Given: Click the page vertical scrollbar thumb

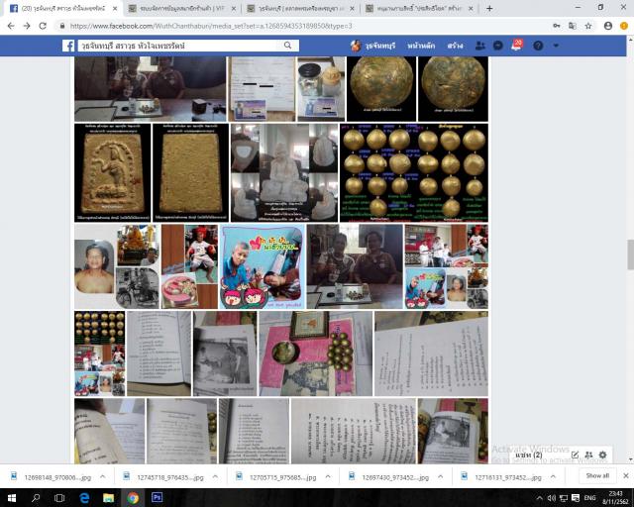Looking at the screenshot, I should pyautogui.click(x=630, y=254).
